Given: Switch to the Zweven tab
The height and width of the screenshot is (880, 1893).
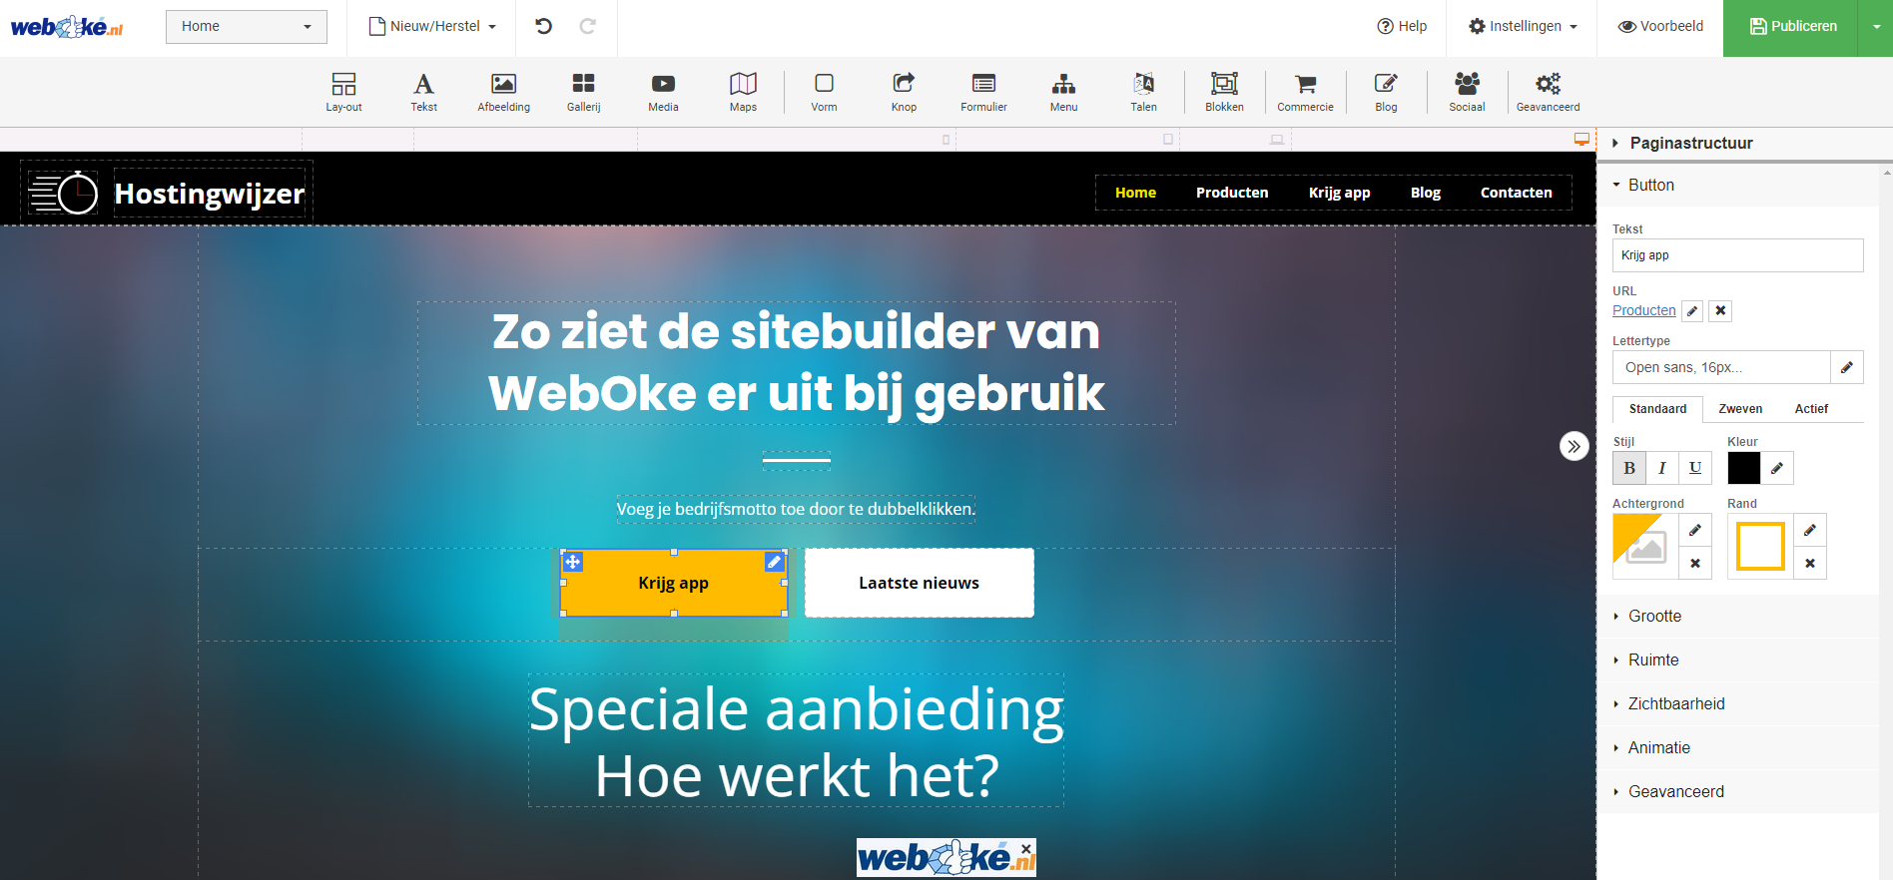Looking at the screenshot, I should click(1740, 409).
